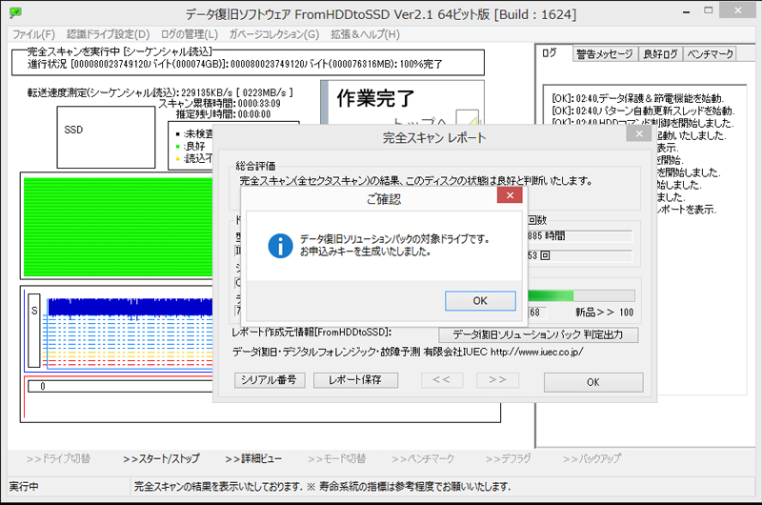Click the blue information icon in dialog
This screenshot has height=505, width=762.
pos(280,246)
